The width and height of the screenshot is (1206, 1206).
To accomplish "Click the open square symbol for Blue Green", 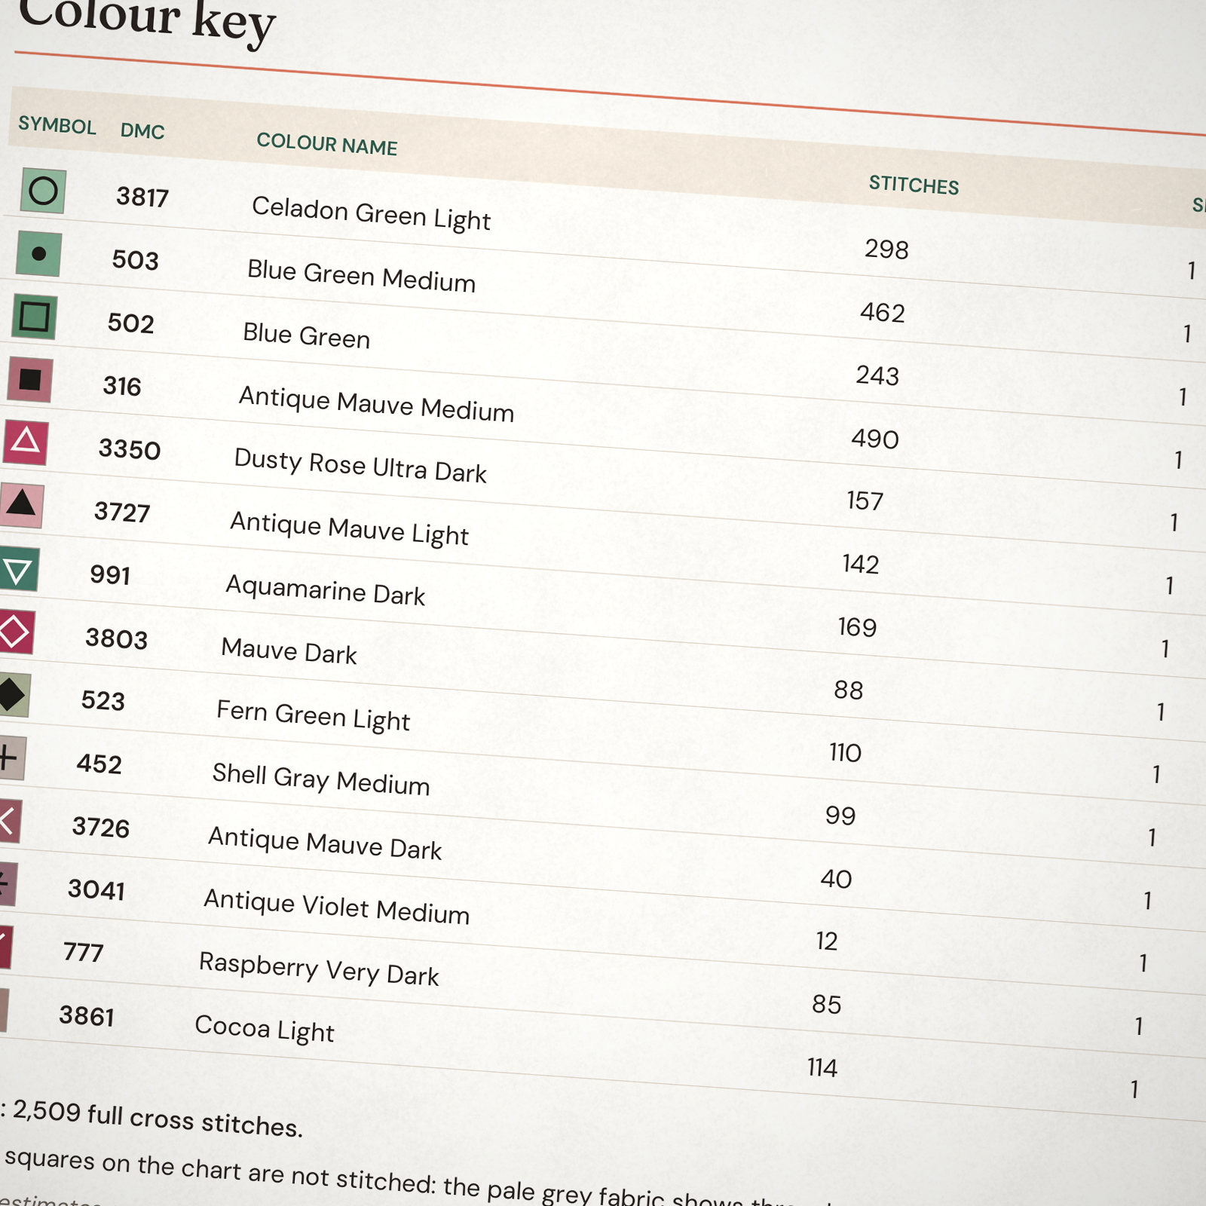I will coord(34,317).
